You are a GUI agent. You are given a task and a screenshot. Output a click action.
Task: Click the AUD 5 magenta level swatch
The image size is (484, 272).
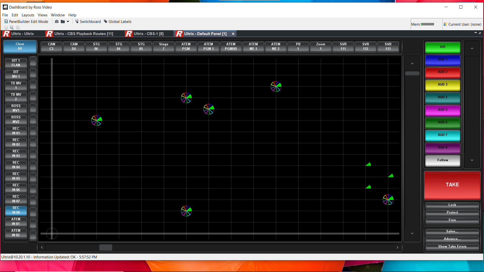[442, 110]
